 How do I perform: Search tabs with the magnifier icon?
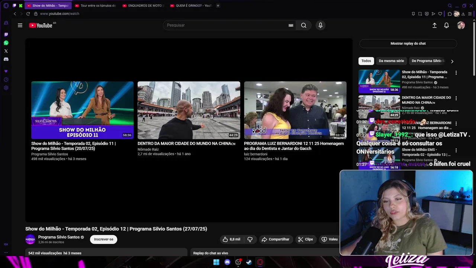[x=450, y=6]
